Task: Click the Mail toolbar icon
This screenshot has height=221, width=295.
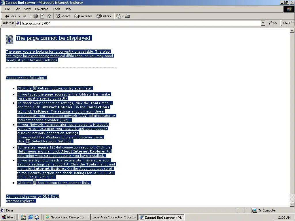Action: (120, 16)
